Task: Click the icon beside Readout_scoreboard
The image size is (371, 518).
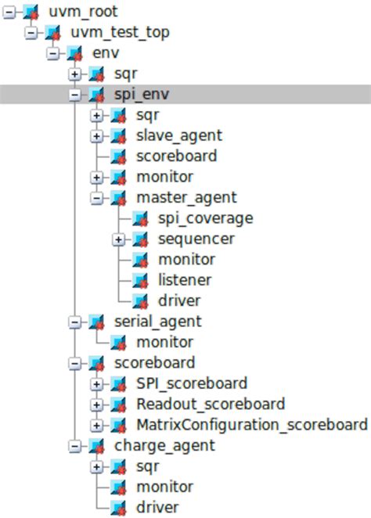Action: point(118,405)
